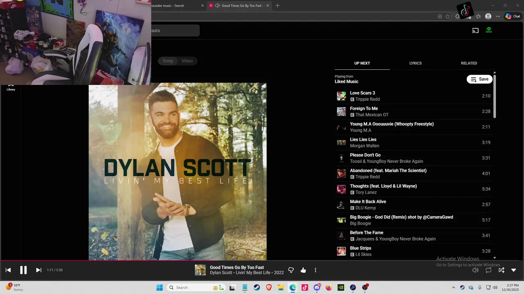Open browser profile avatar
This screenshot has height=294, width=524.
point(488,16)
